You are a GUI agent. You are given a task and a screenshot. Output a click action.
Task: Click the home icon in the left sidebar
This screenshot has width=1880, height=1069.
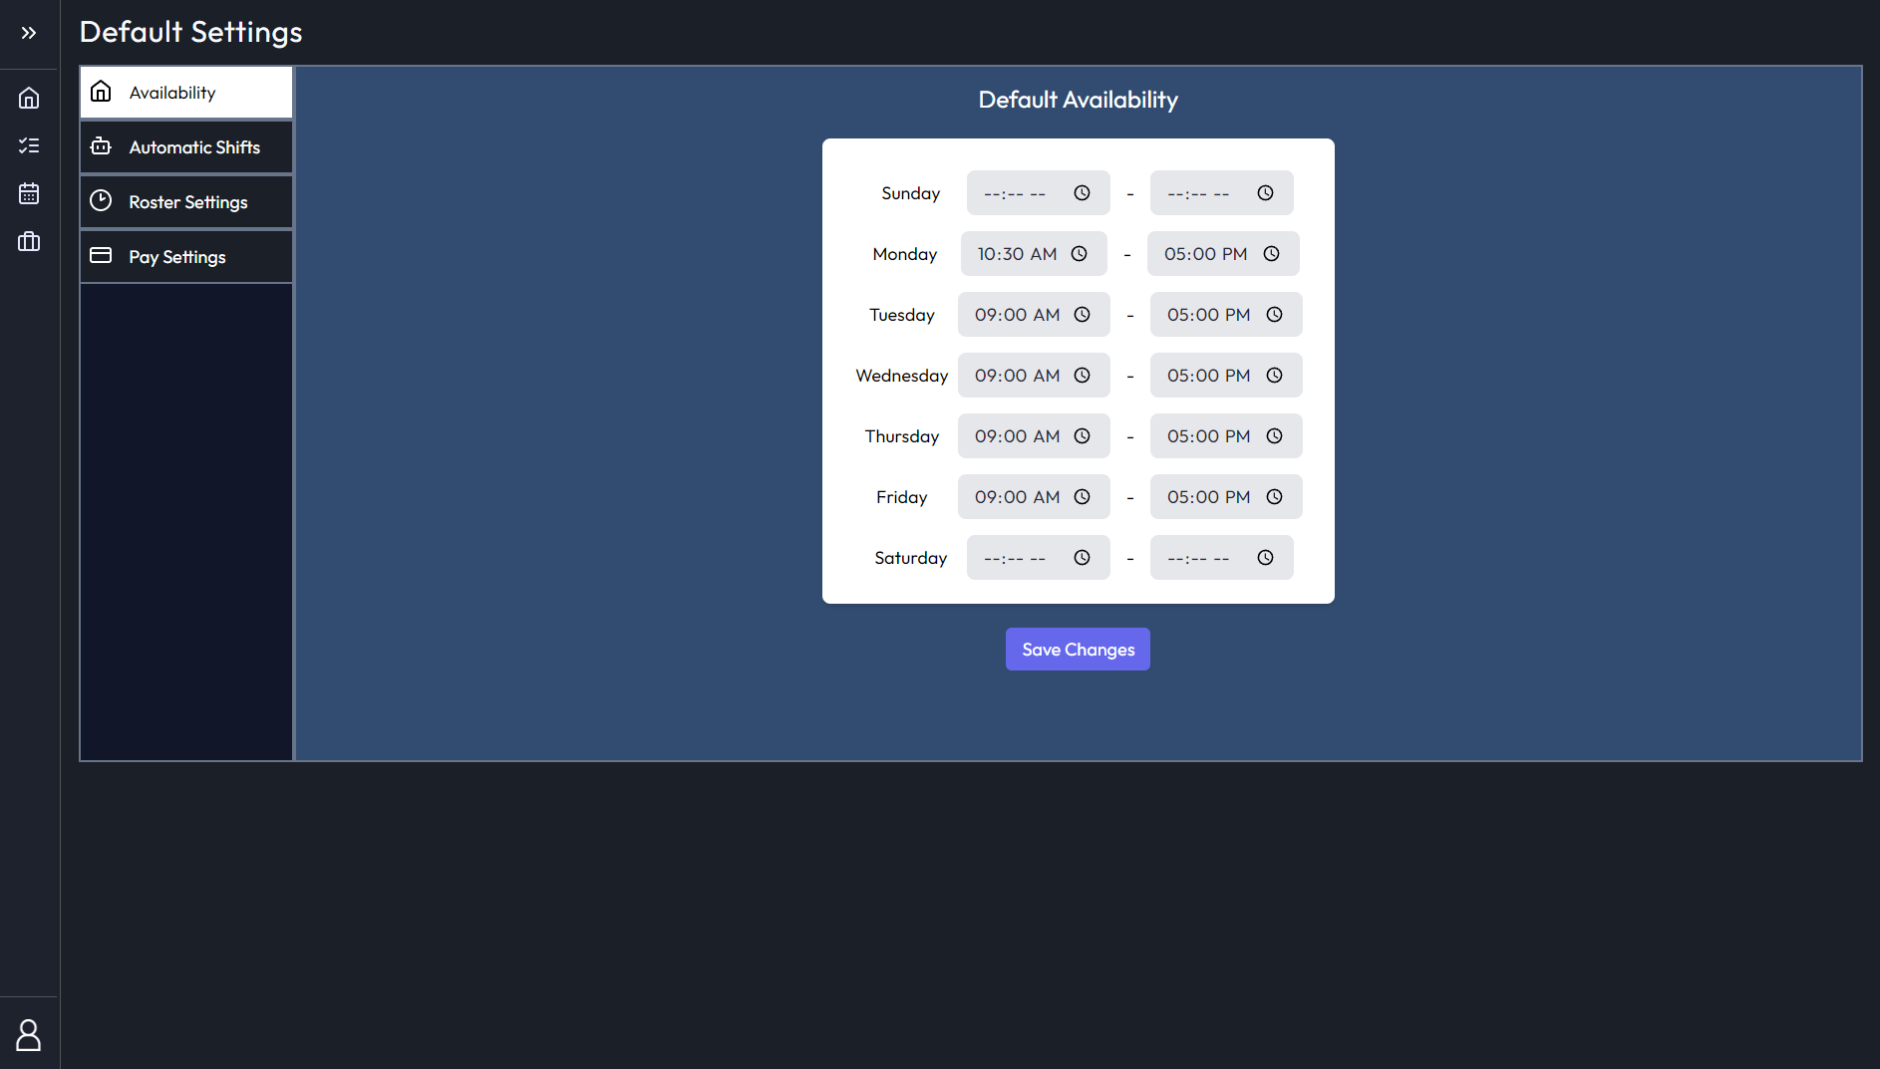click(x=29, y=97)
